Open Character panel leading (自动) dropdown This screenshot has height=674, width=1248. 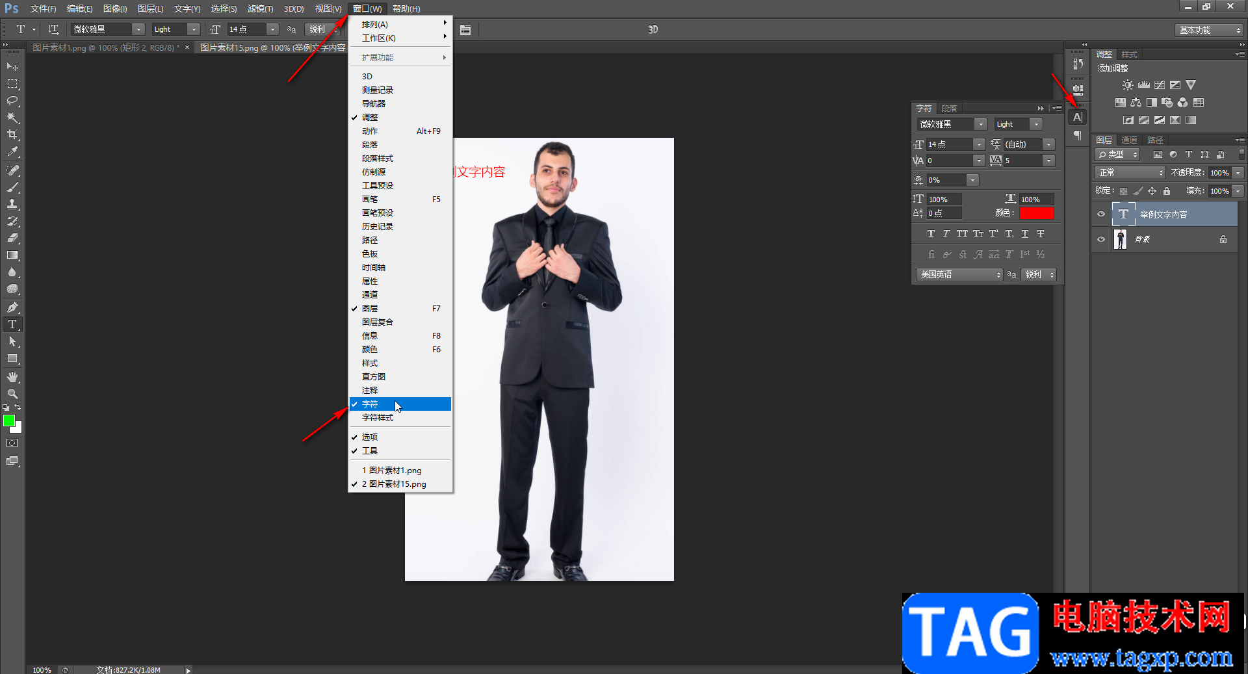[x=1048, y=144]
